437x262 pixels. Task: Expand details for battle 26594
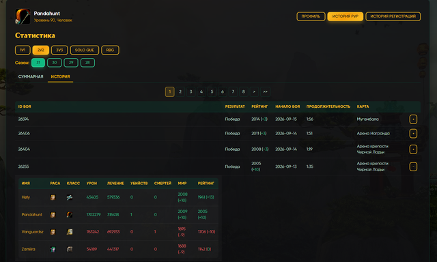pyautogui.click(x=413, y=119)
